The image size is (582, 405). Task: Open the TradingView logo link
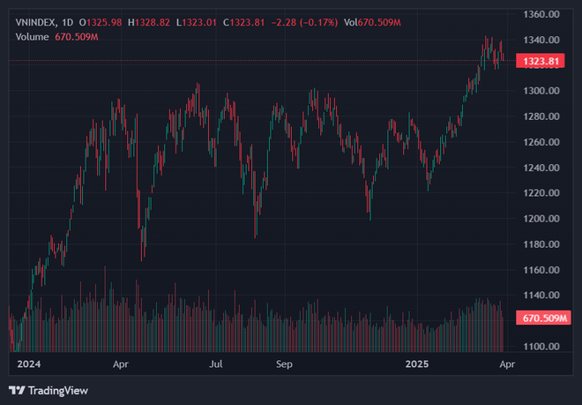click(x=48, y=391)
